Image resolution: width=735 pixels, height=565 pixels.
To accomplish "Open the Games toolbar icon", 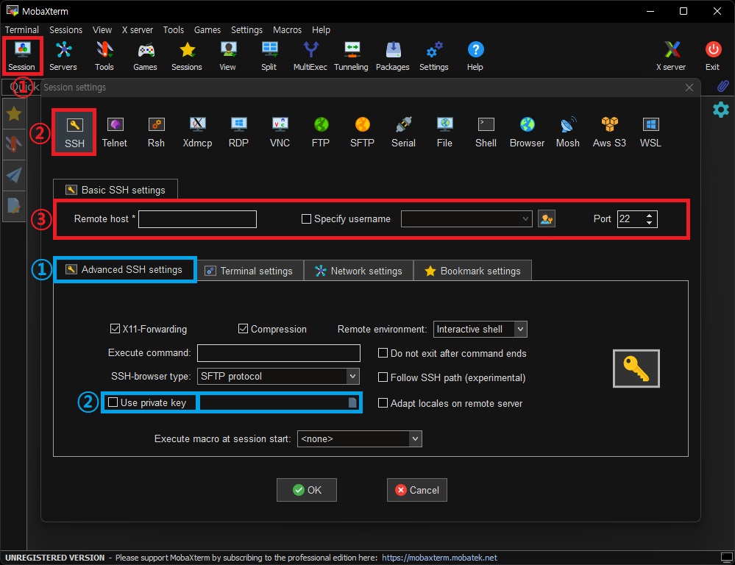I will click(146, 56).
